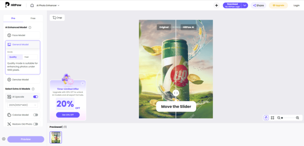Click AI Enhanced Model info icon

[30, 27]
